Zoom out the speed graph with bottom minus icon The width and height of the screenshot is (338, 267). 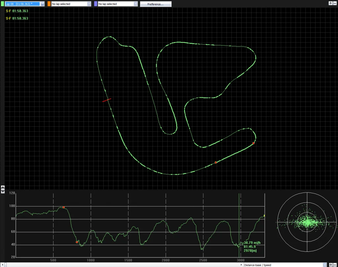coord(335,265)
